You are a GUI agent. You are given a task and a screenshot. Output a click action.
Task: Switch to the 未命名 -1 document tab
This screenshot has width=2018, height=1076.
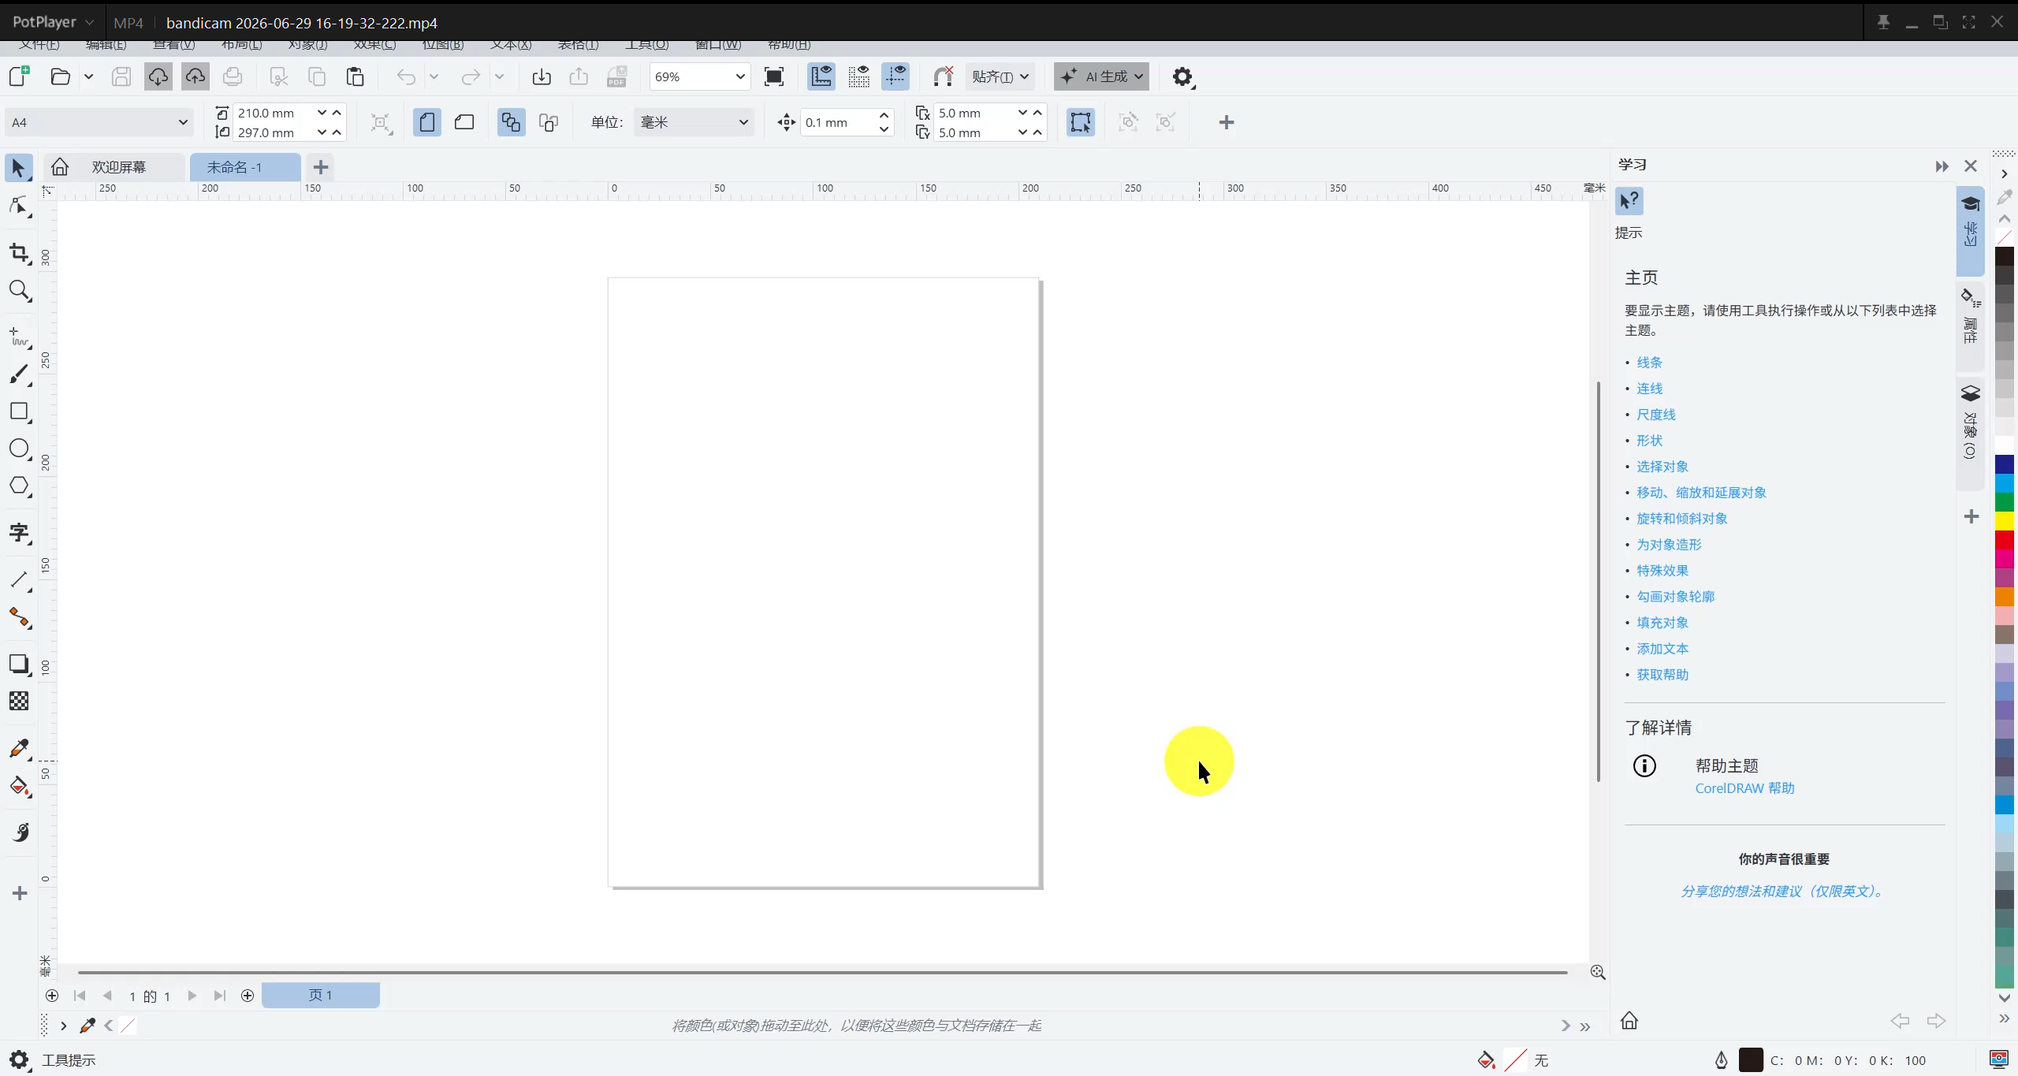[245, 167]
